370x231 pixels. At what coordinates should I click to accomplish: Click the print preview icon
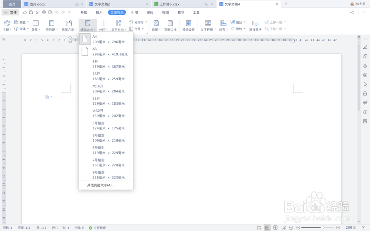[50, 12]
